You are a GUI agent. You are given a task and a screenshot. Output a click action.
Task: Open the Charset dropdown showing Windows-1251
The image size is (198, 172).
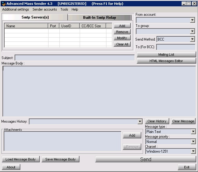pyautogui.click(x=193, y=151)
